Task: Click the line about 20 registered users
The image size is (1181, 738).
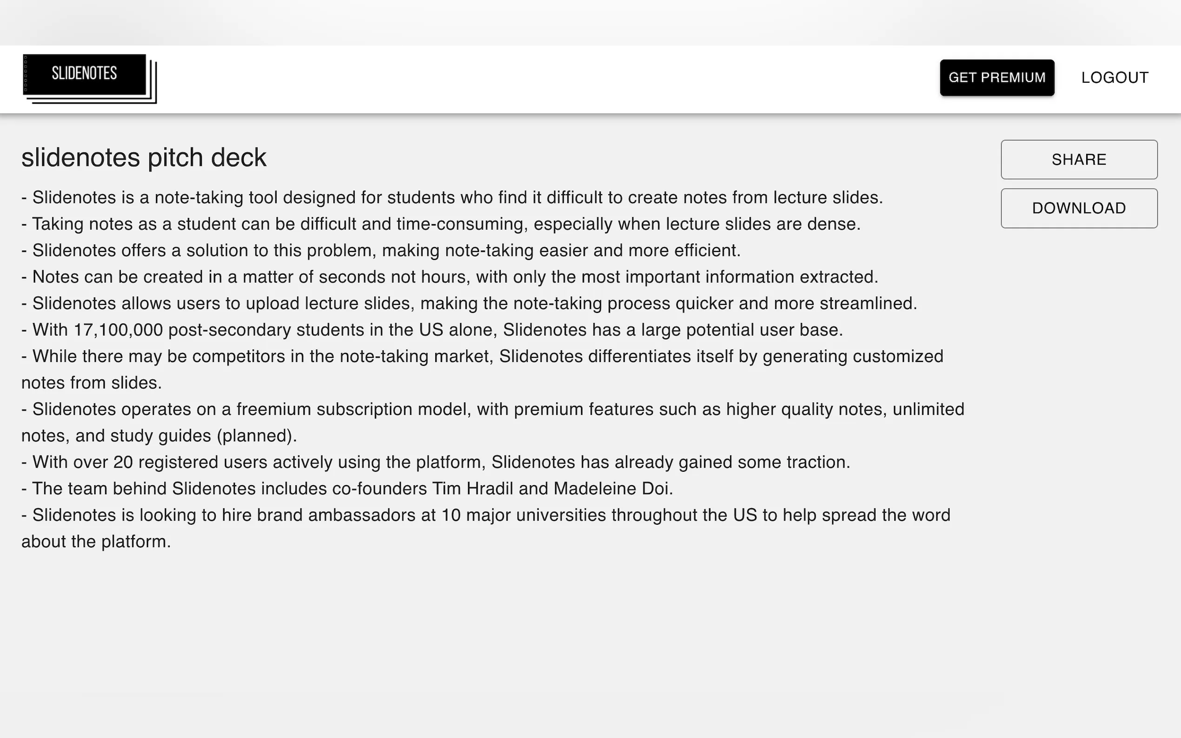Action: [x=436, y=462]
